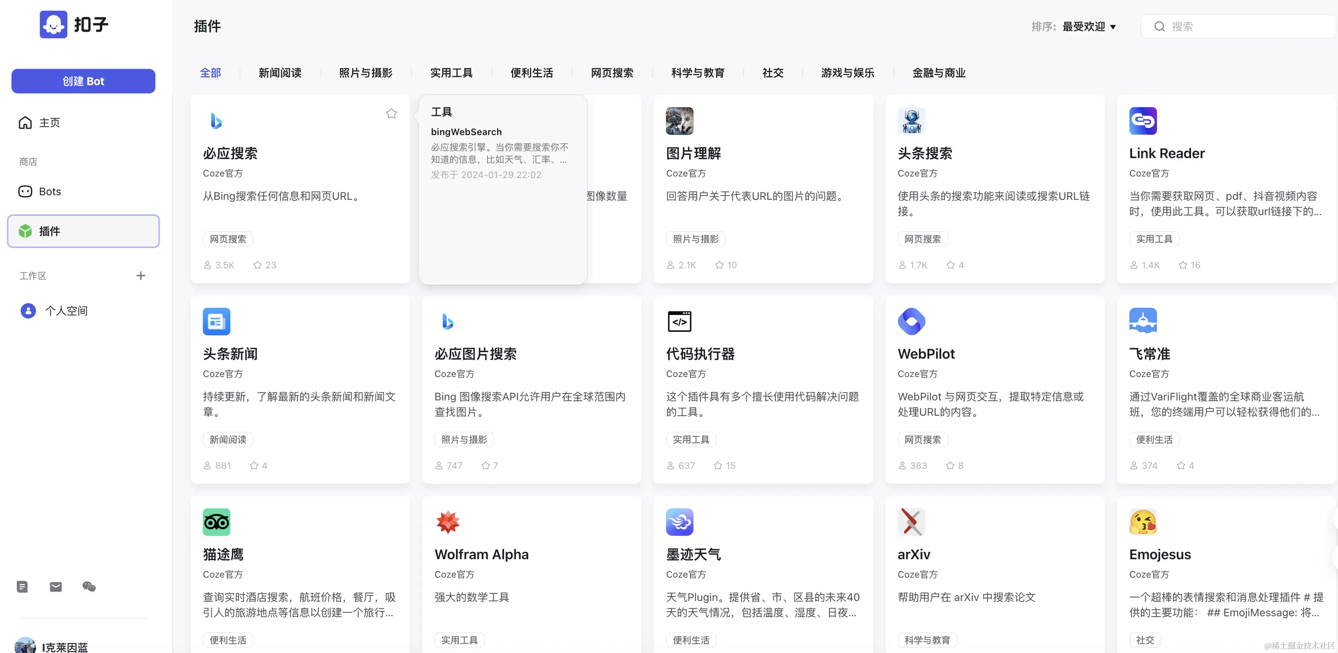Open the 代码执行器 plugin title

click(700, 354)
